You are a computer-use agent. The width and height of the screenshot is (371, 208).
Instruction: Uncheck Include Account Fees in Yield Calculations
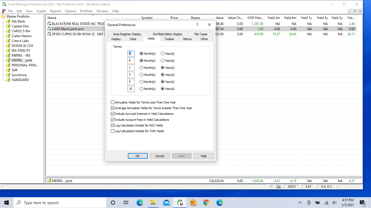113,120
